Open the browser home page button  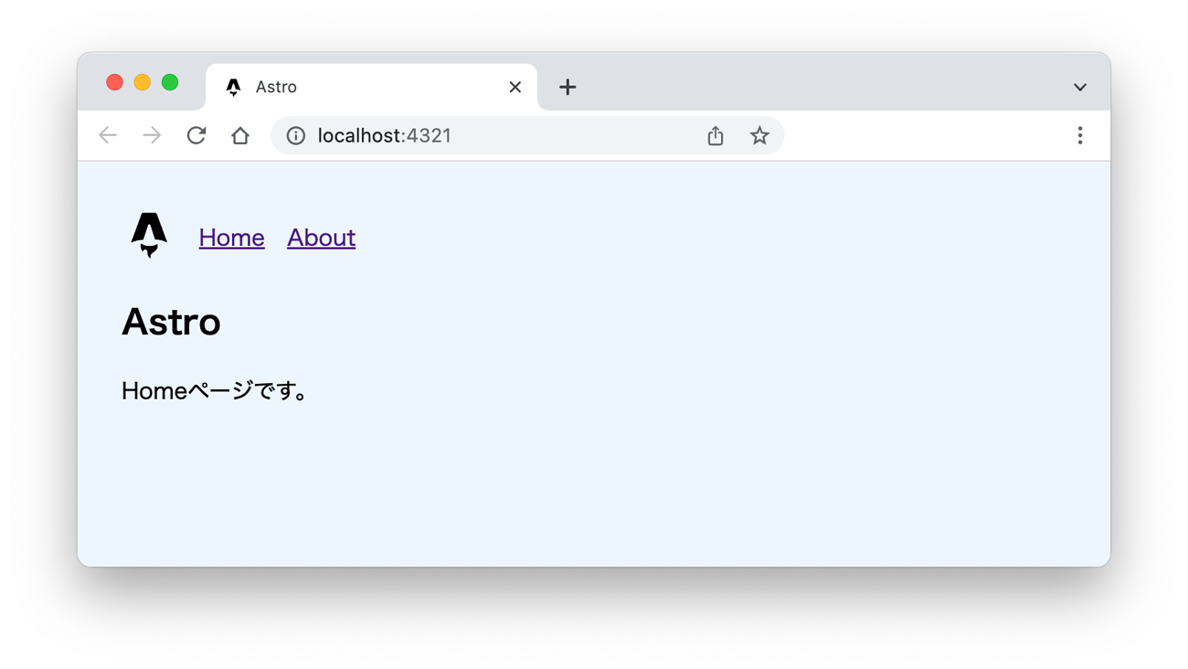click(240, 135)
